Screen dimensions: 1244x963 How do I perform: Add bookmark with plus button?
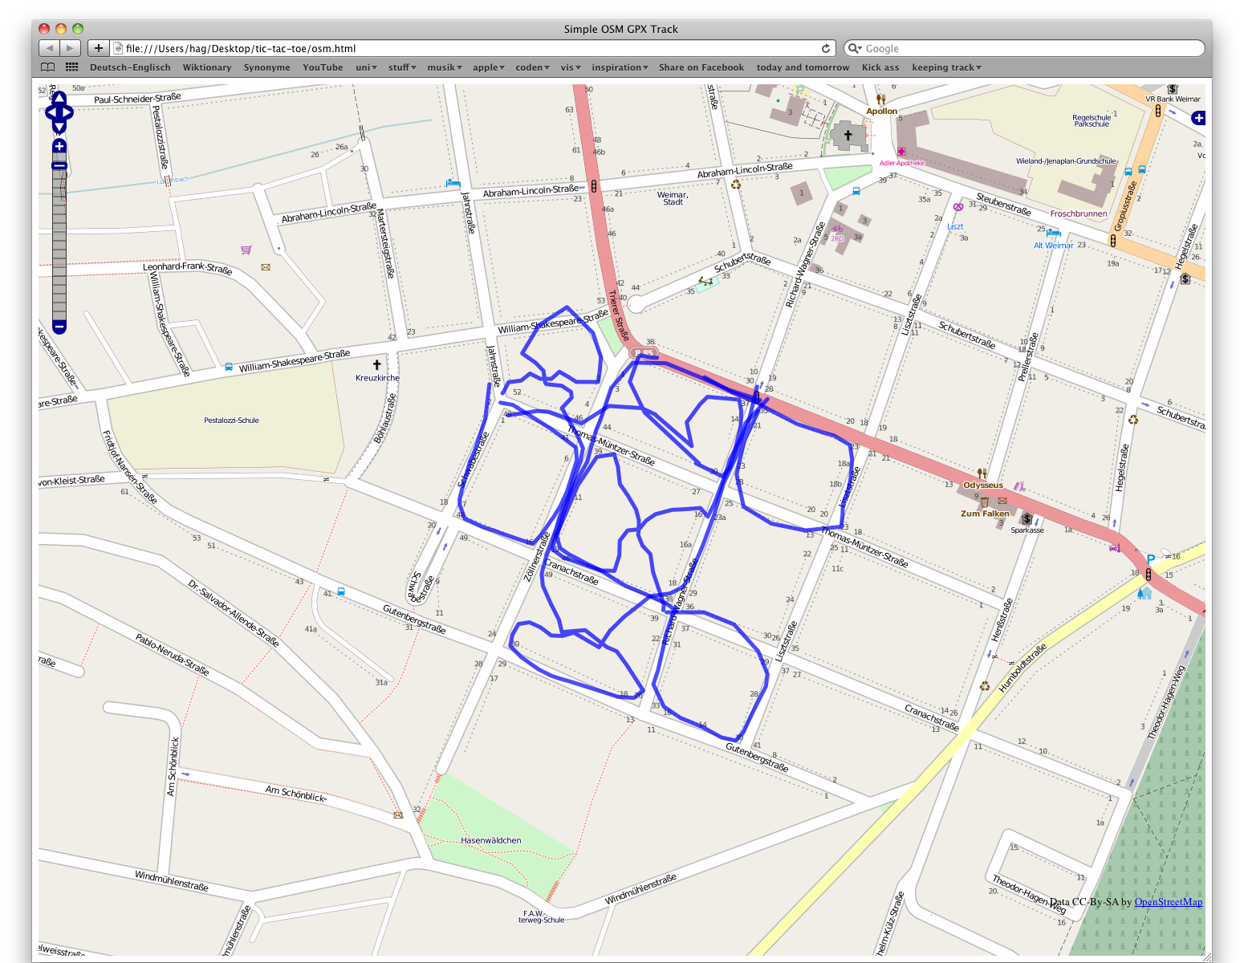click(98, 48)
